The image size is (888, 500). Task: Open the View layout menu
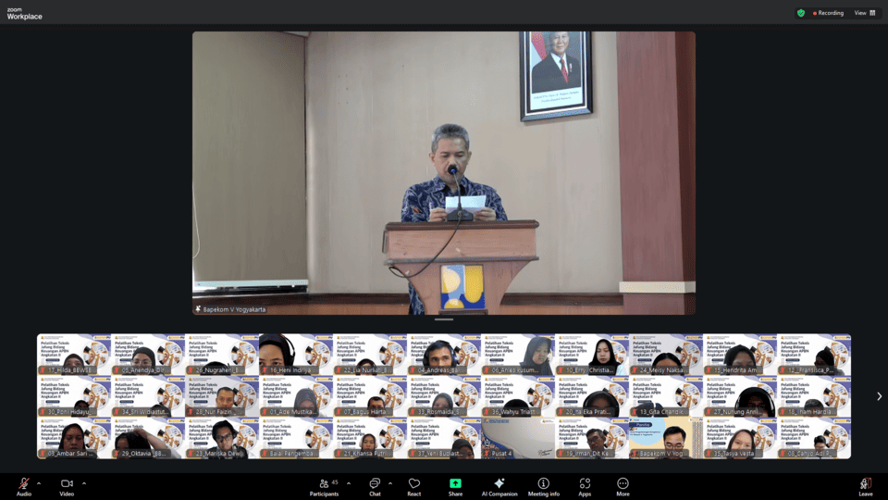[864, 13]
